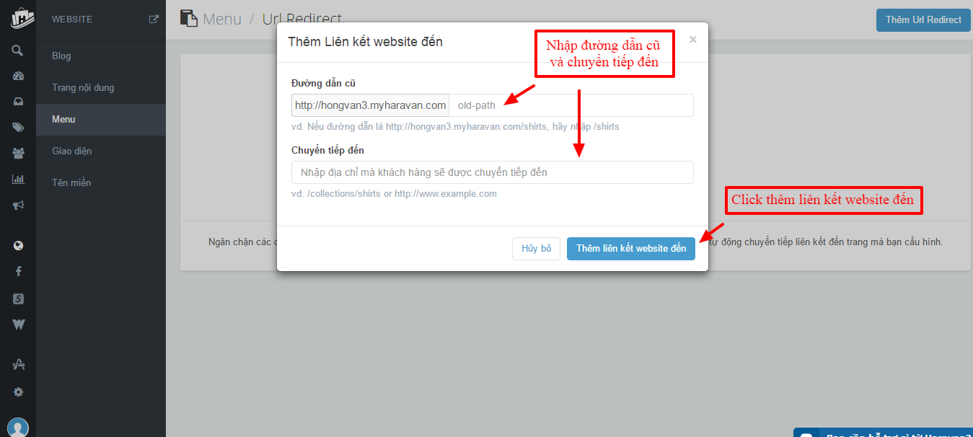Open the orders inbox icon

[18, 102]
